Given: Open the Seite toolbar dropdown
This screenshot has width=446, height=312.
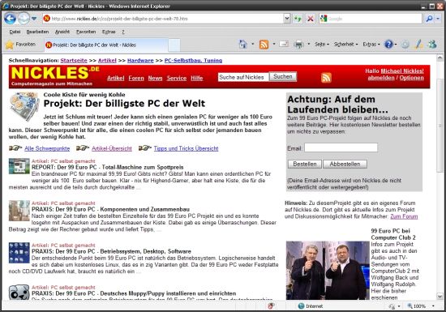Looking at the screenshot, I should [322, 45].
